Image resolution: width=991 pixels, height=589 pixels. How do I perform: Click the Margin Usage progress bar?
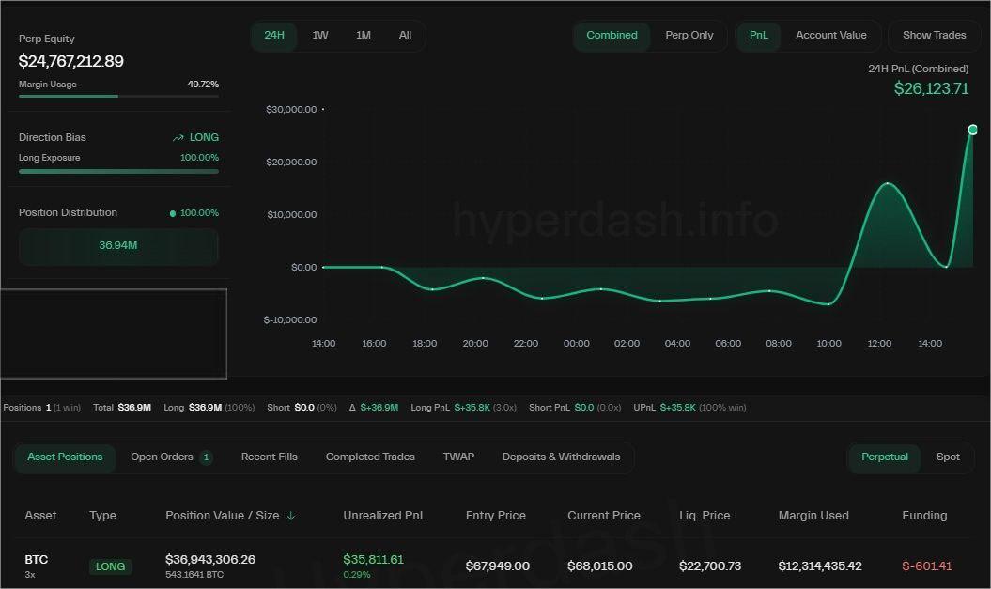click(x=118, y=95)
